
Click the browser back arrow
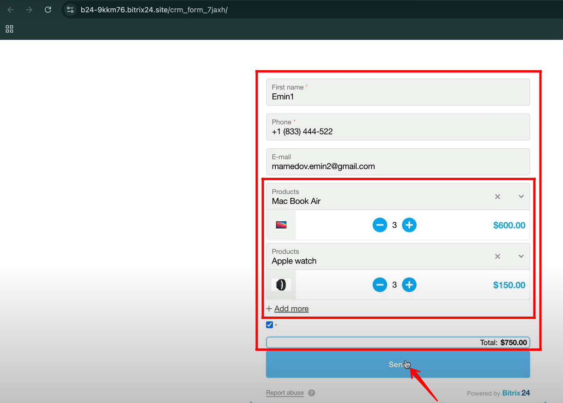tap(11, 10)
